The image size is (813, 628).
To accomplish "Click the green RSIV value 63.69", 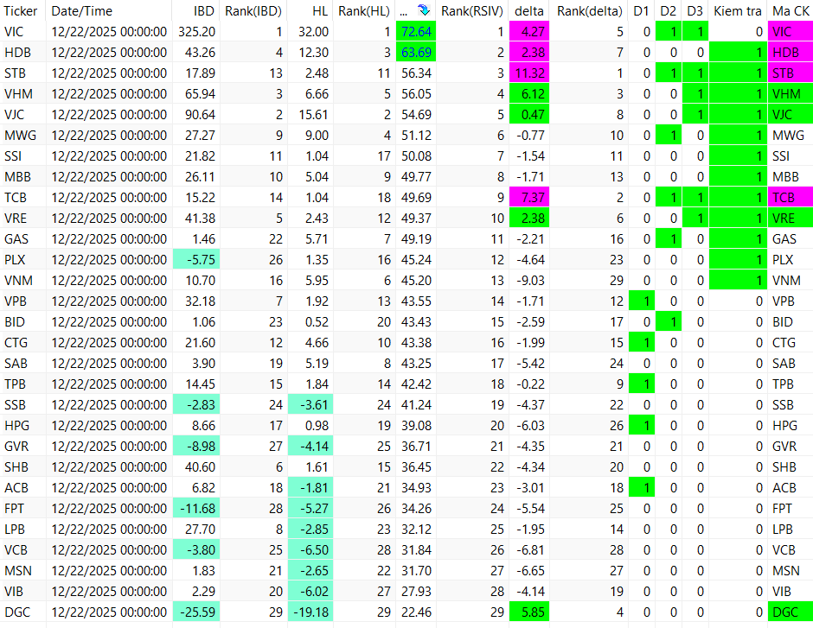I will click(416, 53).
